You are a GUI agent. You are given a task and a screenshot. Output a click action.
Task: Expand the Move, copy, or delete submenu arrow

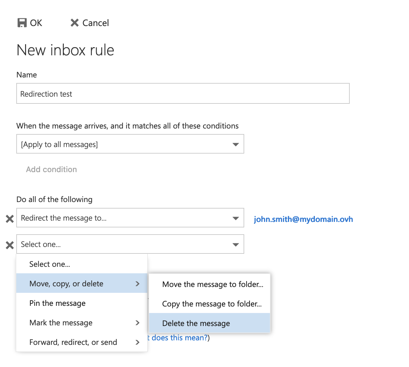[137, 283]
